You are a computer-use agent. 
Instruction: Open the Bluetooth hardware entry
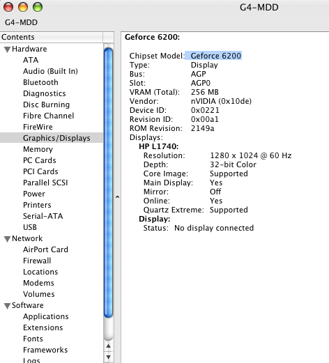click(40, 82)
